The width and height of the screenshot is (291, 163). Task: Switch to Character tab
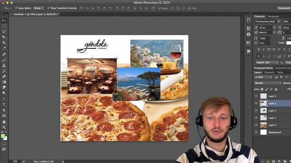[260, 16]
